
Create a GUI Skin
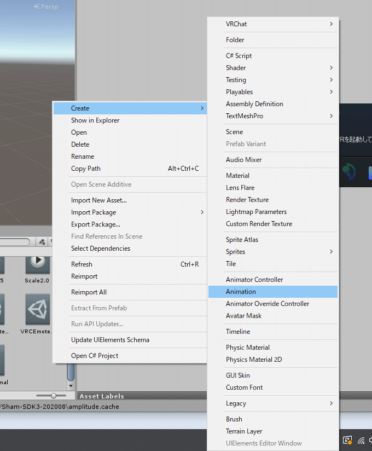tap(273, 375)
